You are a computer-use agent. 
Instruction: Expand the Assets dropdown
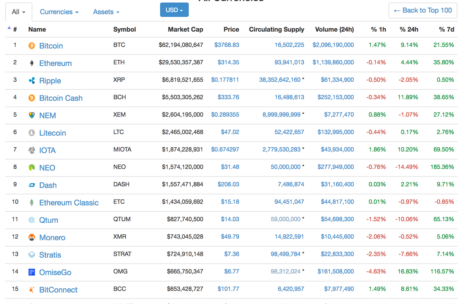pyautogui.click(x=106, y=12)
